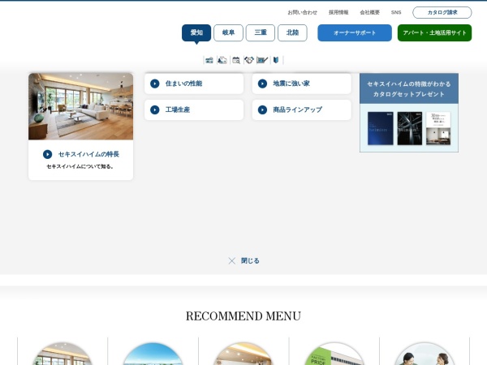Open the 住まいの性能 menu card

tap(194, 84)
